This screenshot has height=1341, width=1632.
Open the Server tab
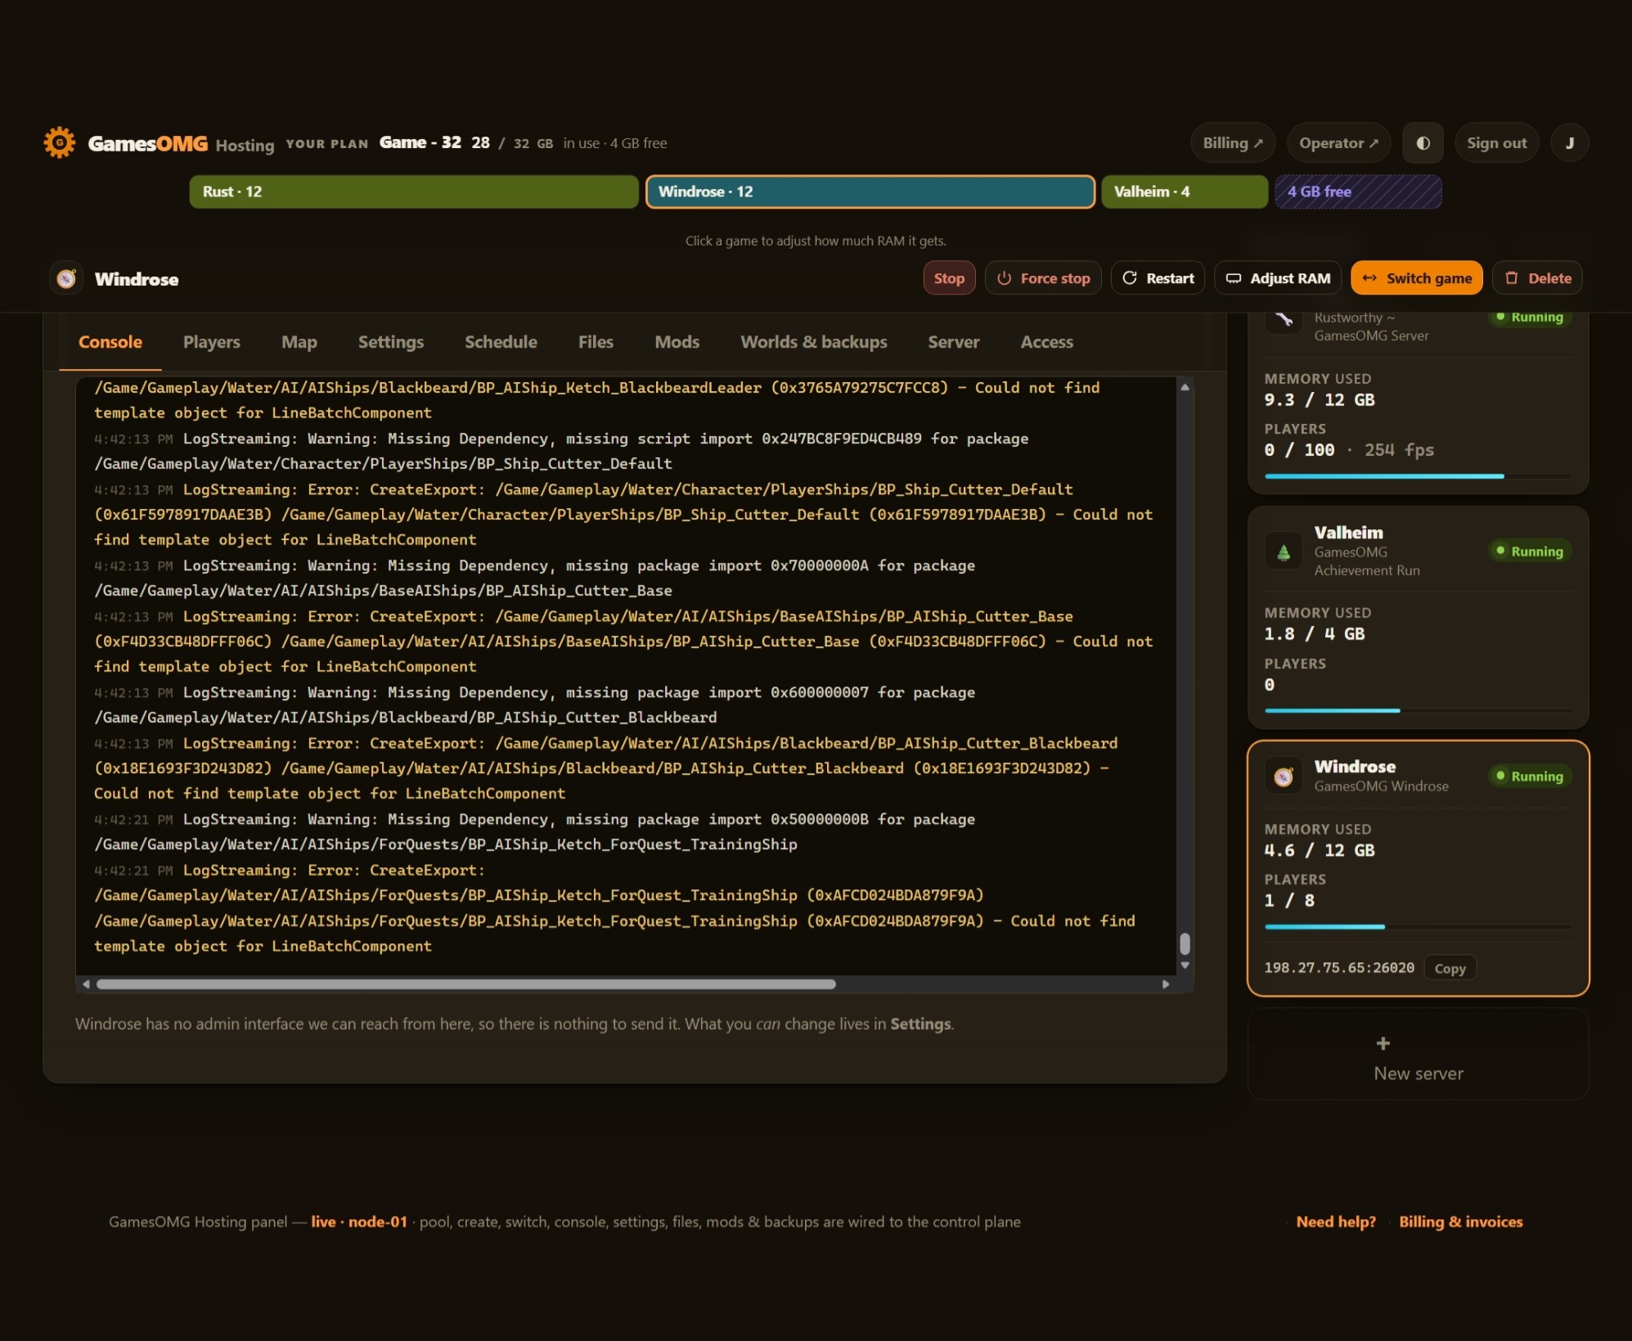(x=954, y=342)
